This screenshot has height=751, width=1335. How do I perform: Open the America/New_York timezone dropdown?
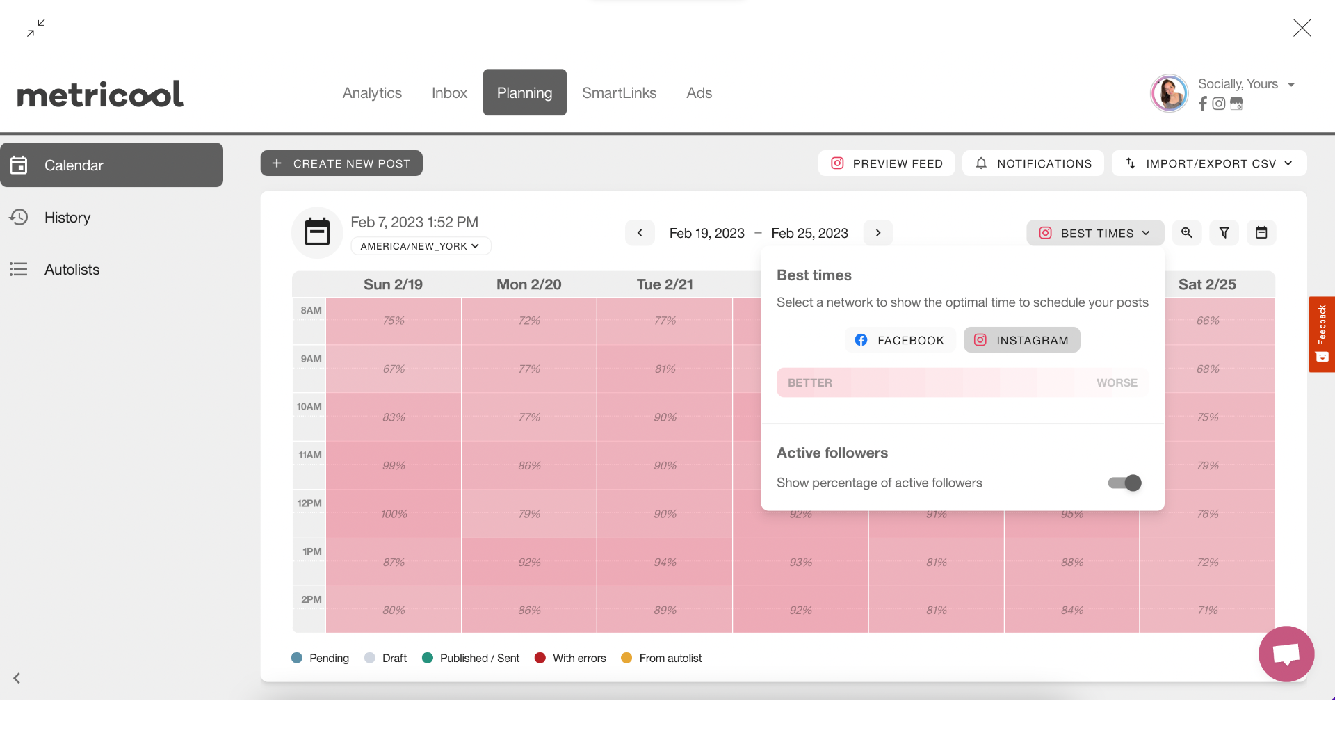click(420, 246)
